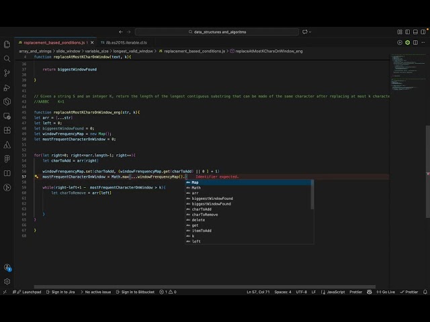Open the Search view in activity bar
The image size is (430, 322).
coord(7,58)
